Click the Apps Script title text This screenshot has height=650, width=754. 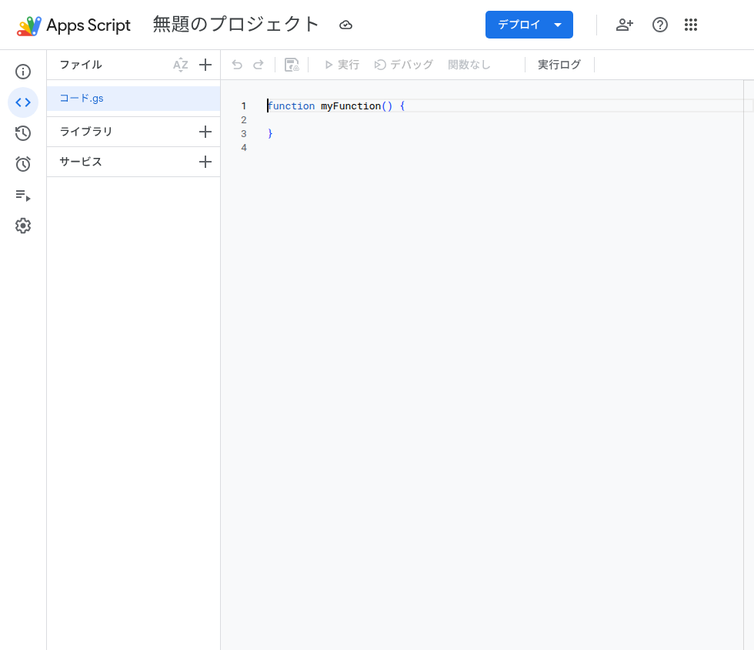88,25
